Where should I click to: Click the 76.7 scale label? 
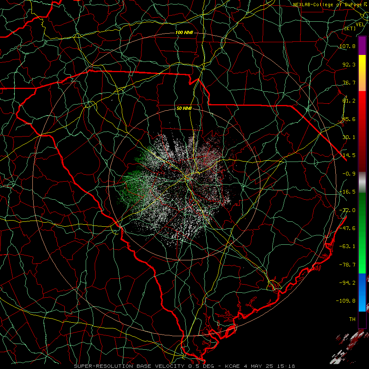click(349, 82)
